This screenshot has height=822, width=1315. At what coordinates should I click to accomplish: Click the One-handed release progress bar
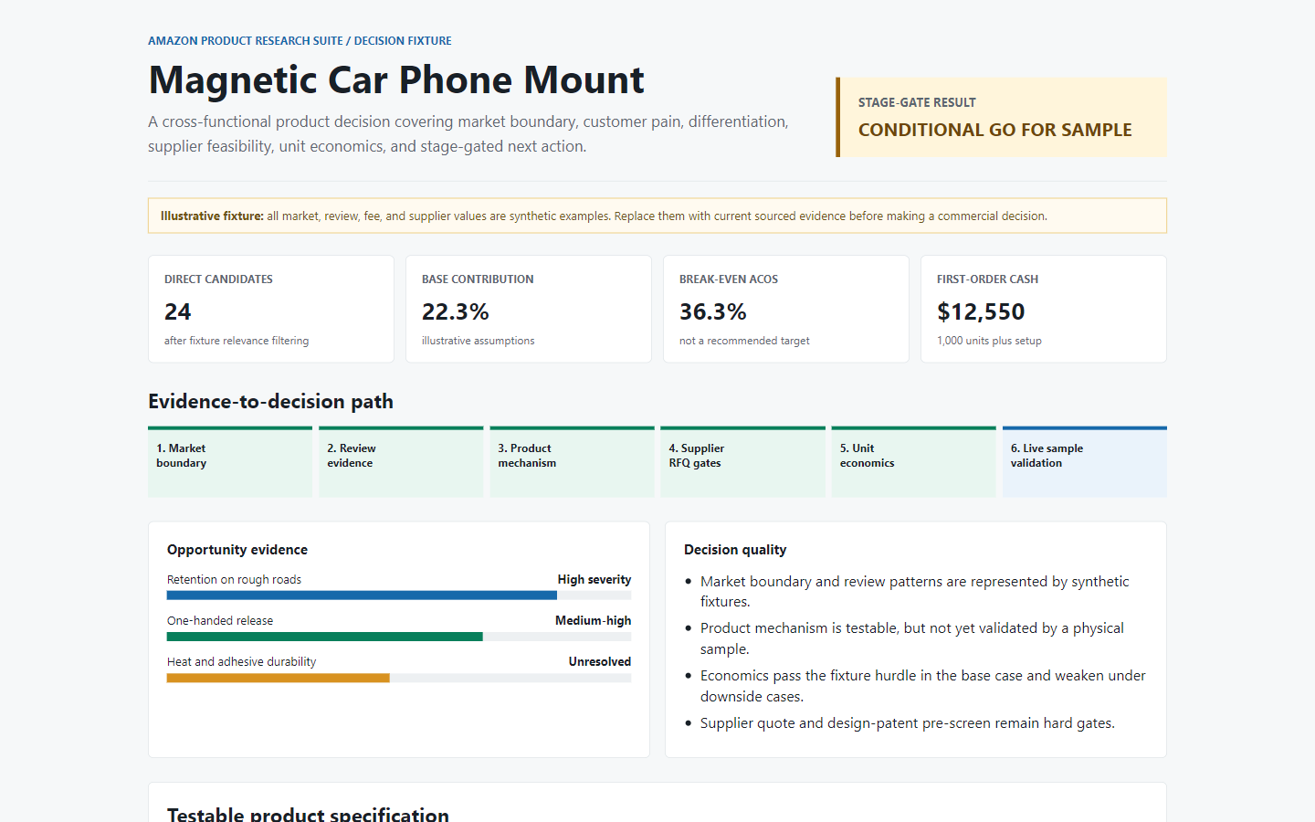click(399, 637)
